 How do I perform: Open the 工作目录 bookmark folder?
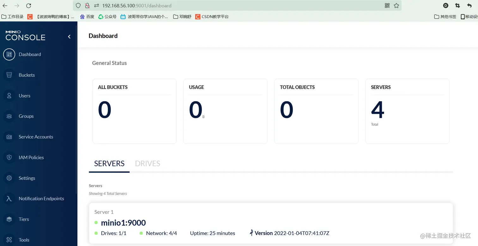pos(13,17)
